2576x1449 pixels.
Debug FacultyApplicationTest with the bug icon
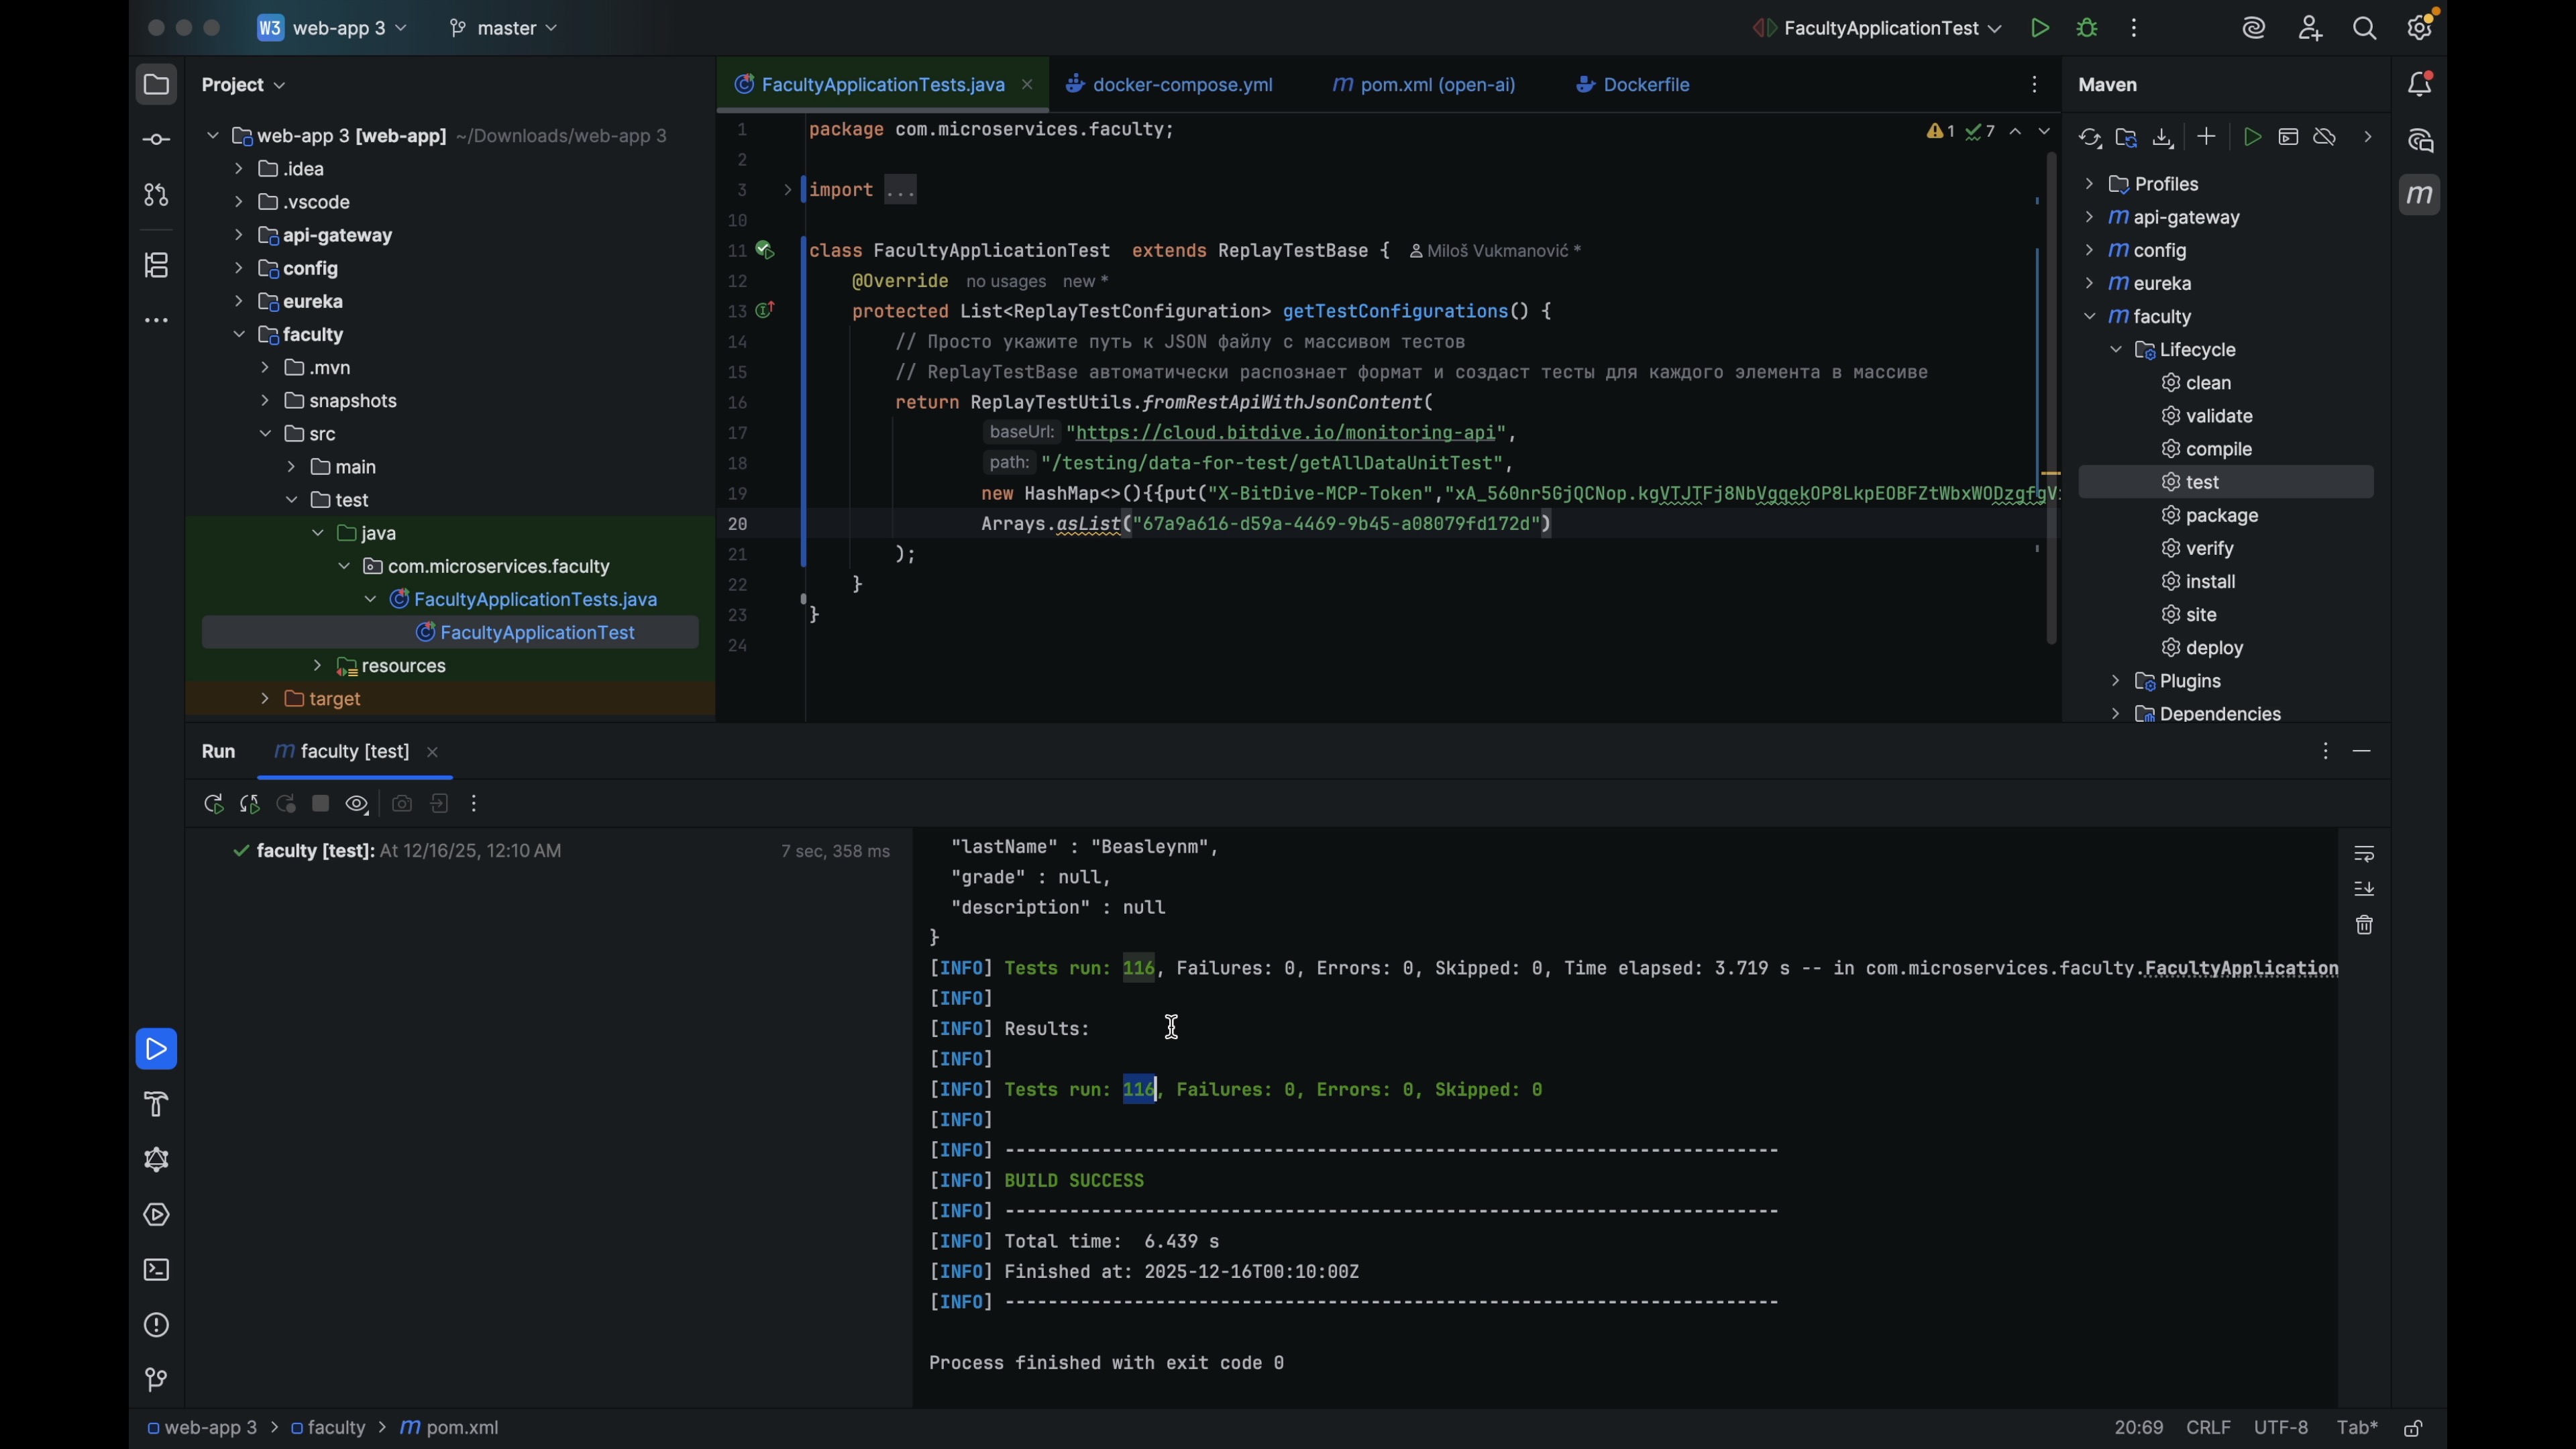[x=2088, y=29]
